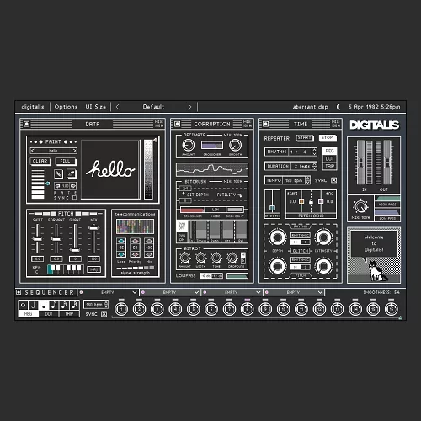Screen dimensions: 421x421
Task: Toggle the SEQUENCER power button
Action: [19, 292]
